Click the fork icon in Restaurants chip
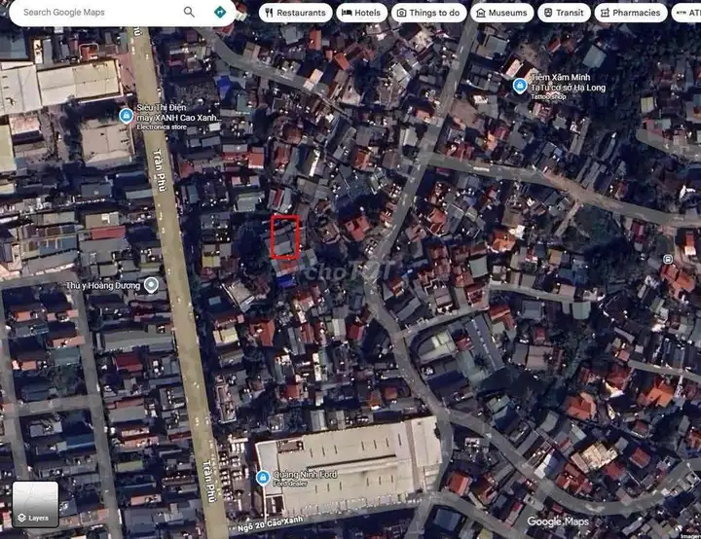Screen dimensions: 701x539 (269, 13)
